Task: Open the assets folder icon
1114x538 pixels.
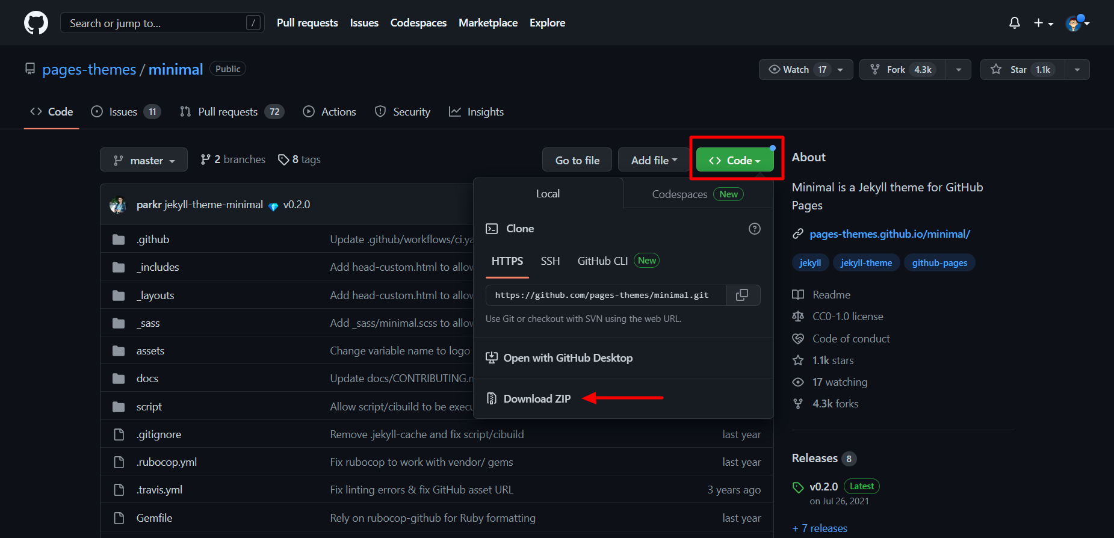Action: point(119,351)
